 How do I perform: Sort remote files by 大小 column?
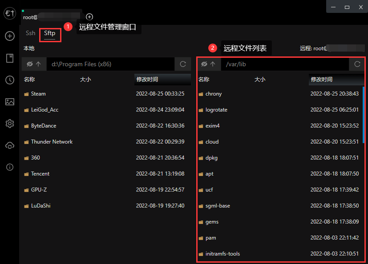click(260, 80)
